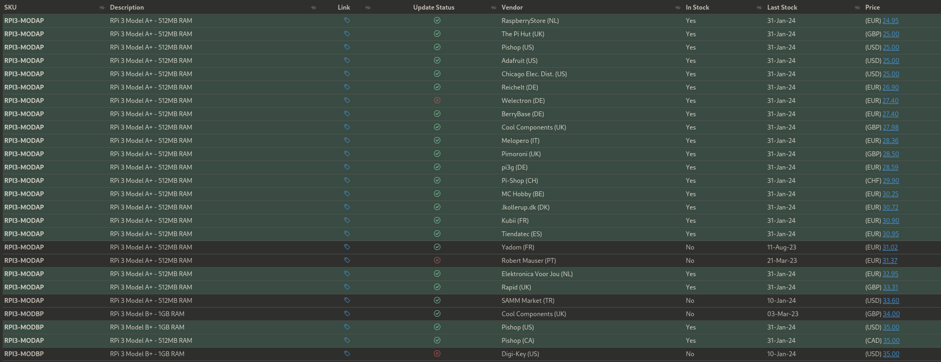Click green check status icon for SAMM Market (TR)
The height and width of the screenshot is (362, 941).
click(x=437, y=300)
